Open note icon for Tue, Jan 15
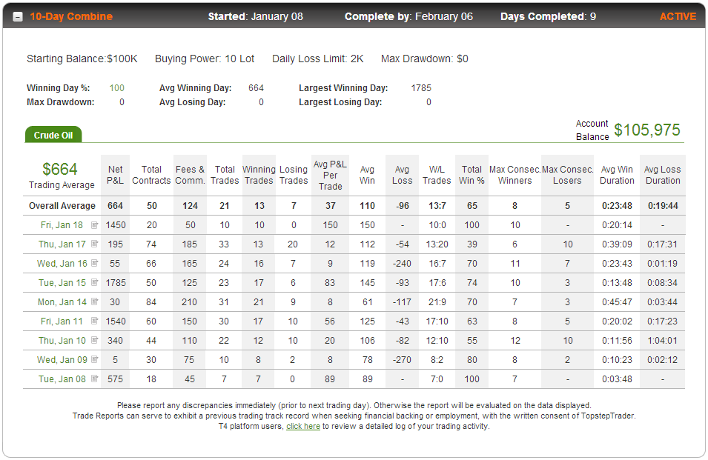 [94, 282]
